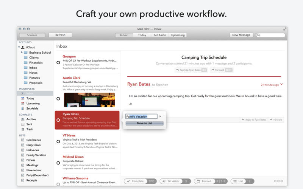The image size is (303, 189).
Task: Click the Conference list icon
Action: coord(23,140)
